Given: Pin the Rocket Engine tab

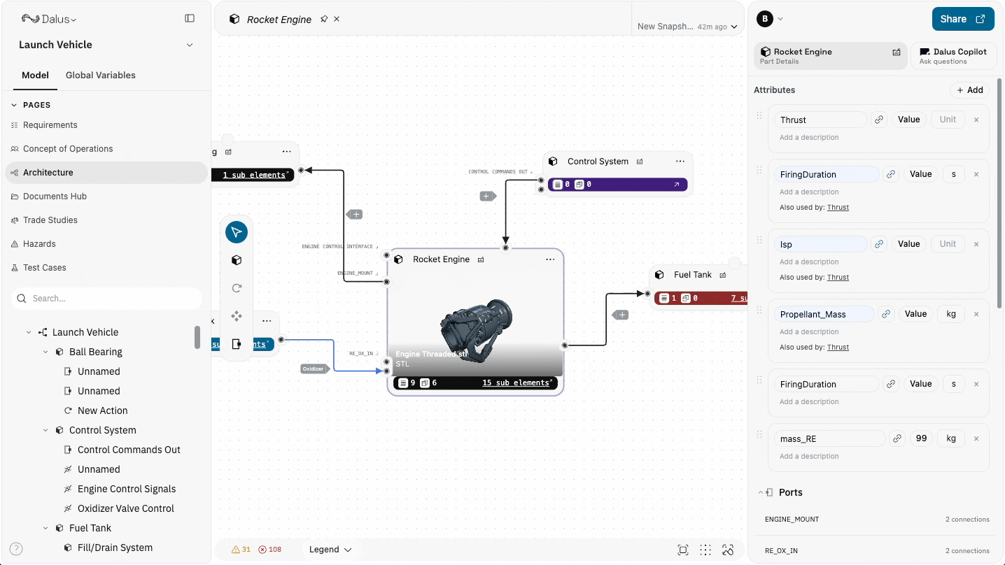Looking at the screenshot, I should tap(324, 19).
